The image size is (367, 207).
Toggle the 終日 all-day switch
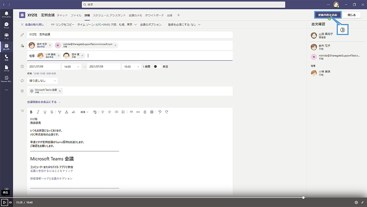[156, 67]
